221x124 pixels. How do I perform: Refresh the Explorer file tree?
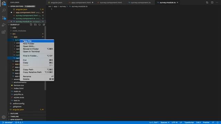point(40,24)
